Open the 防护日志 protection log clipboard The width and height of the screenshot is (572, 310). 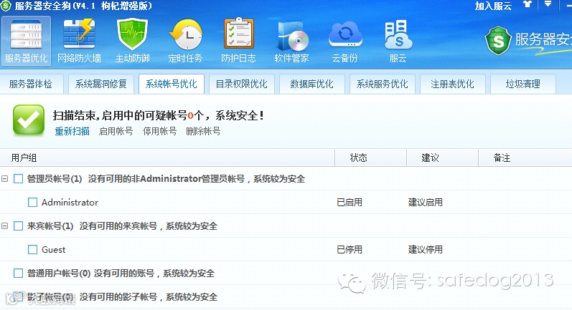click(x=238, y=41)
